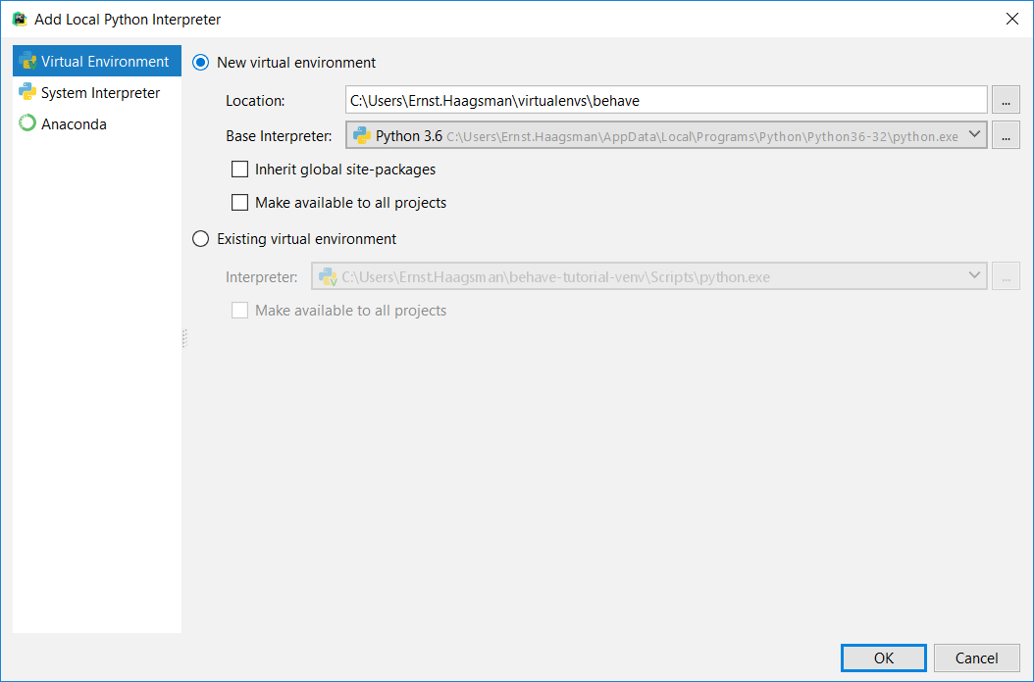Open the Anaconda interpreter option
This screenshot has width=1034, height=682.
click(97, 123)
